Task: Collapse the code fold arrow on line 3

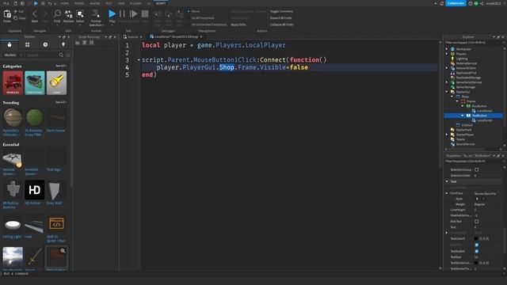Action: 139,60
